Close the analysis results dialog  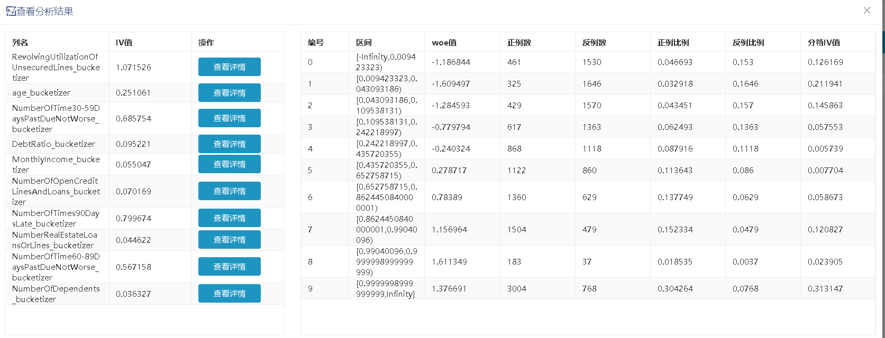[x=866, y=11]
